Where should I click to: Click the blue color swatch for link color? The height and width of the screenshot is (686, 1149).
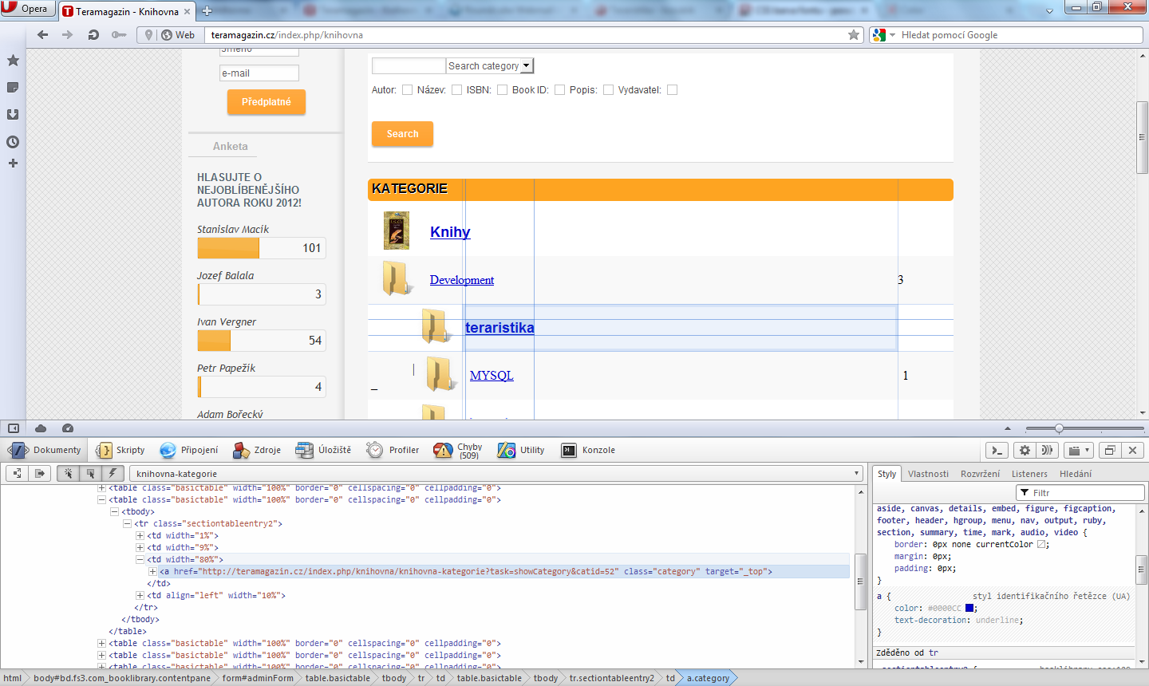tap(969, 608)
